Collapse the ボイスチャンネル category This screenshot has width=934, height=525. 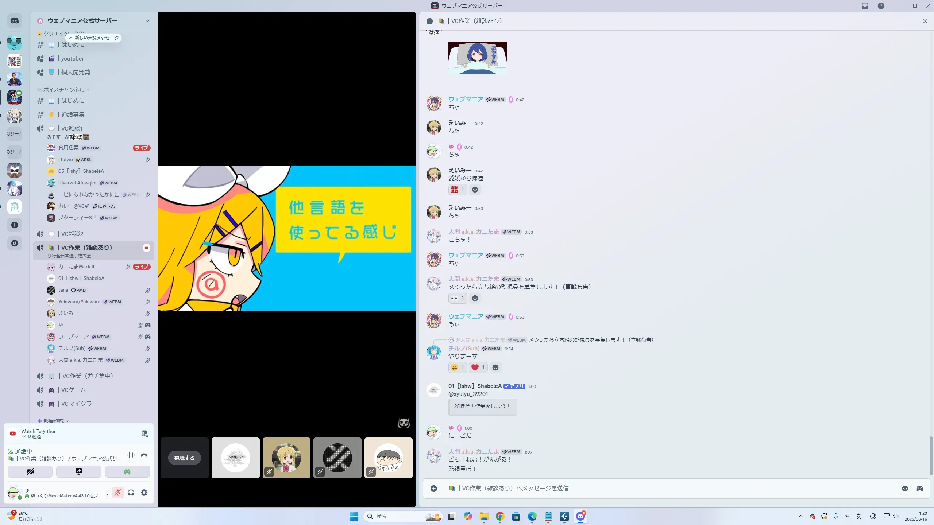click(64, 90)
